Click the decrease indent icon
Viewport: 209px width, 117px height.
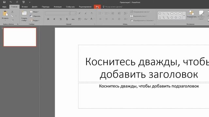pos(113,13)
